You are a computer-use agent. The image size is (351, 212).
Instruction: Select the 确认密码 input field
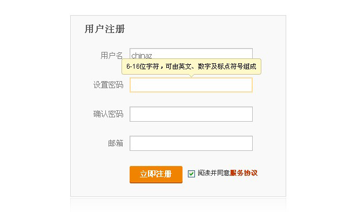191,114
